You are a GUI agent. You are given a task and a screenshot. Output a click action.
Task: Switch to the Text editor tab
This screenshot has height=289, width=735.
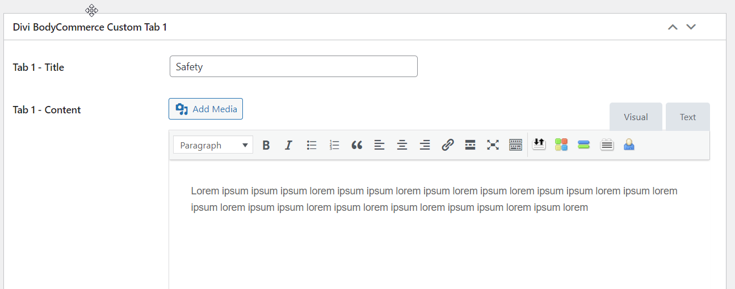pos(687,117)
